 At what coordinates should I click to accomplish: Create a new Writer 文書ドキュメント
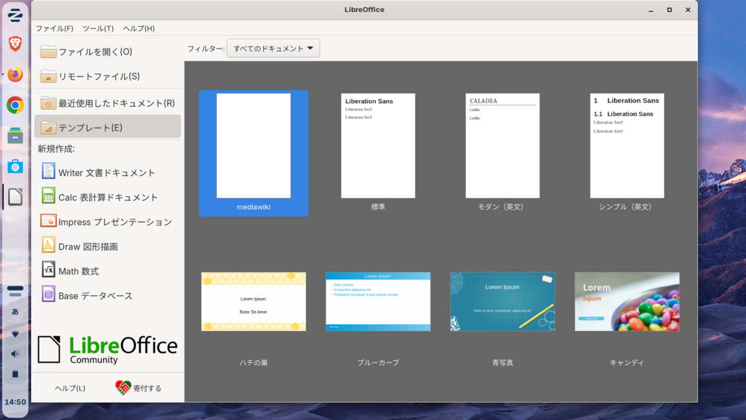pyautogui.click(x=108, y=172)
